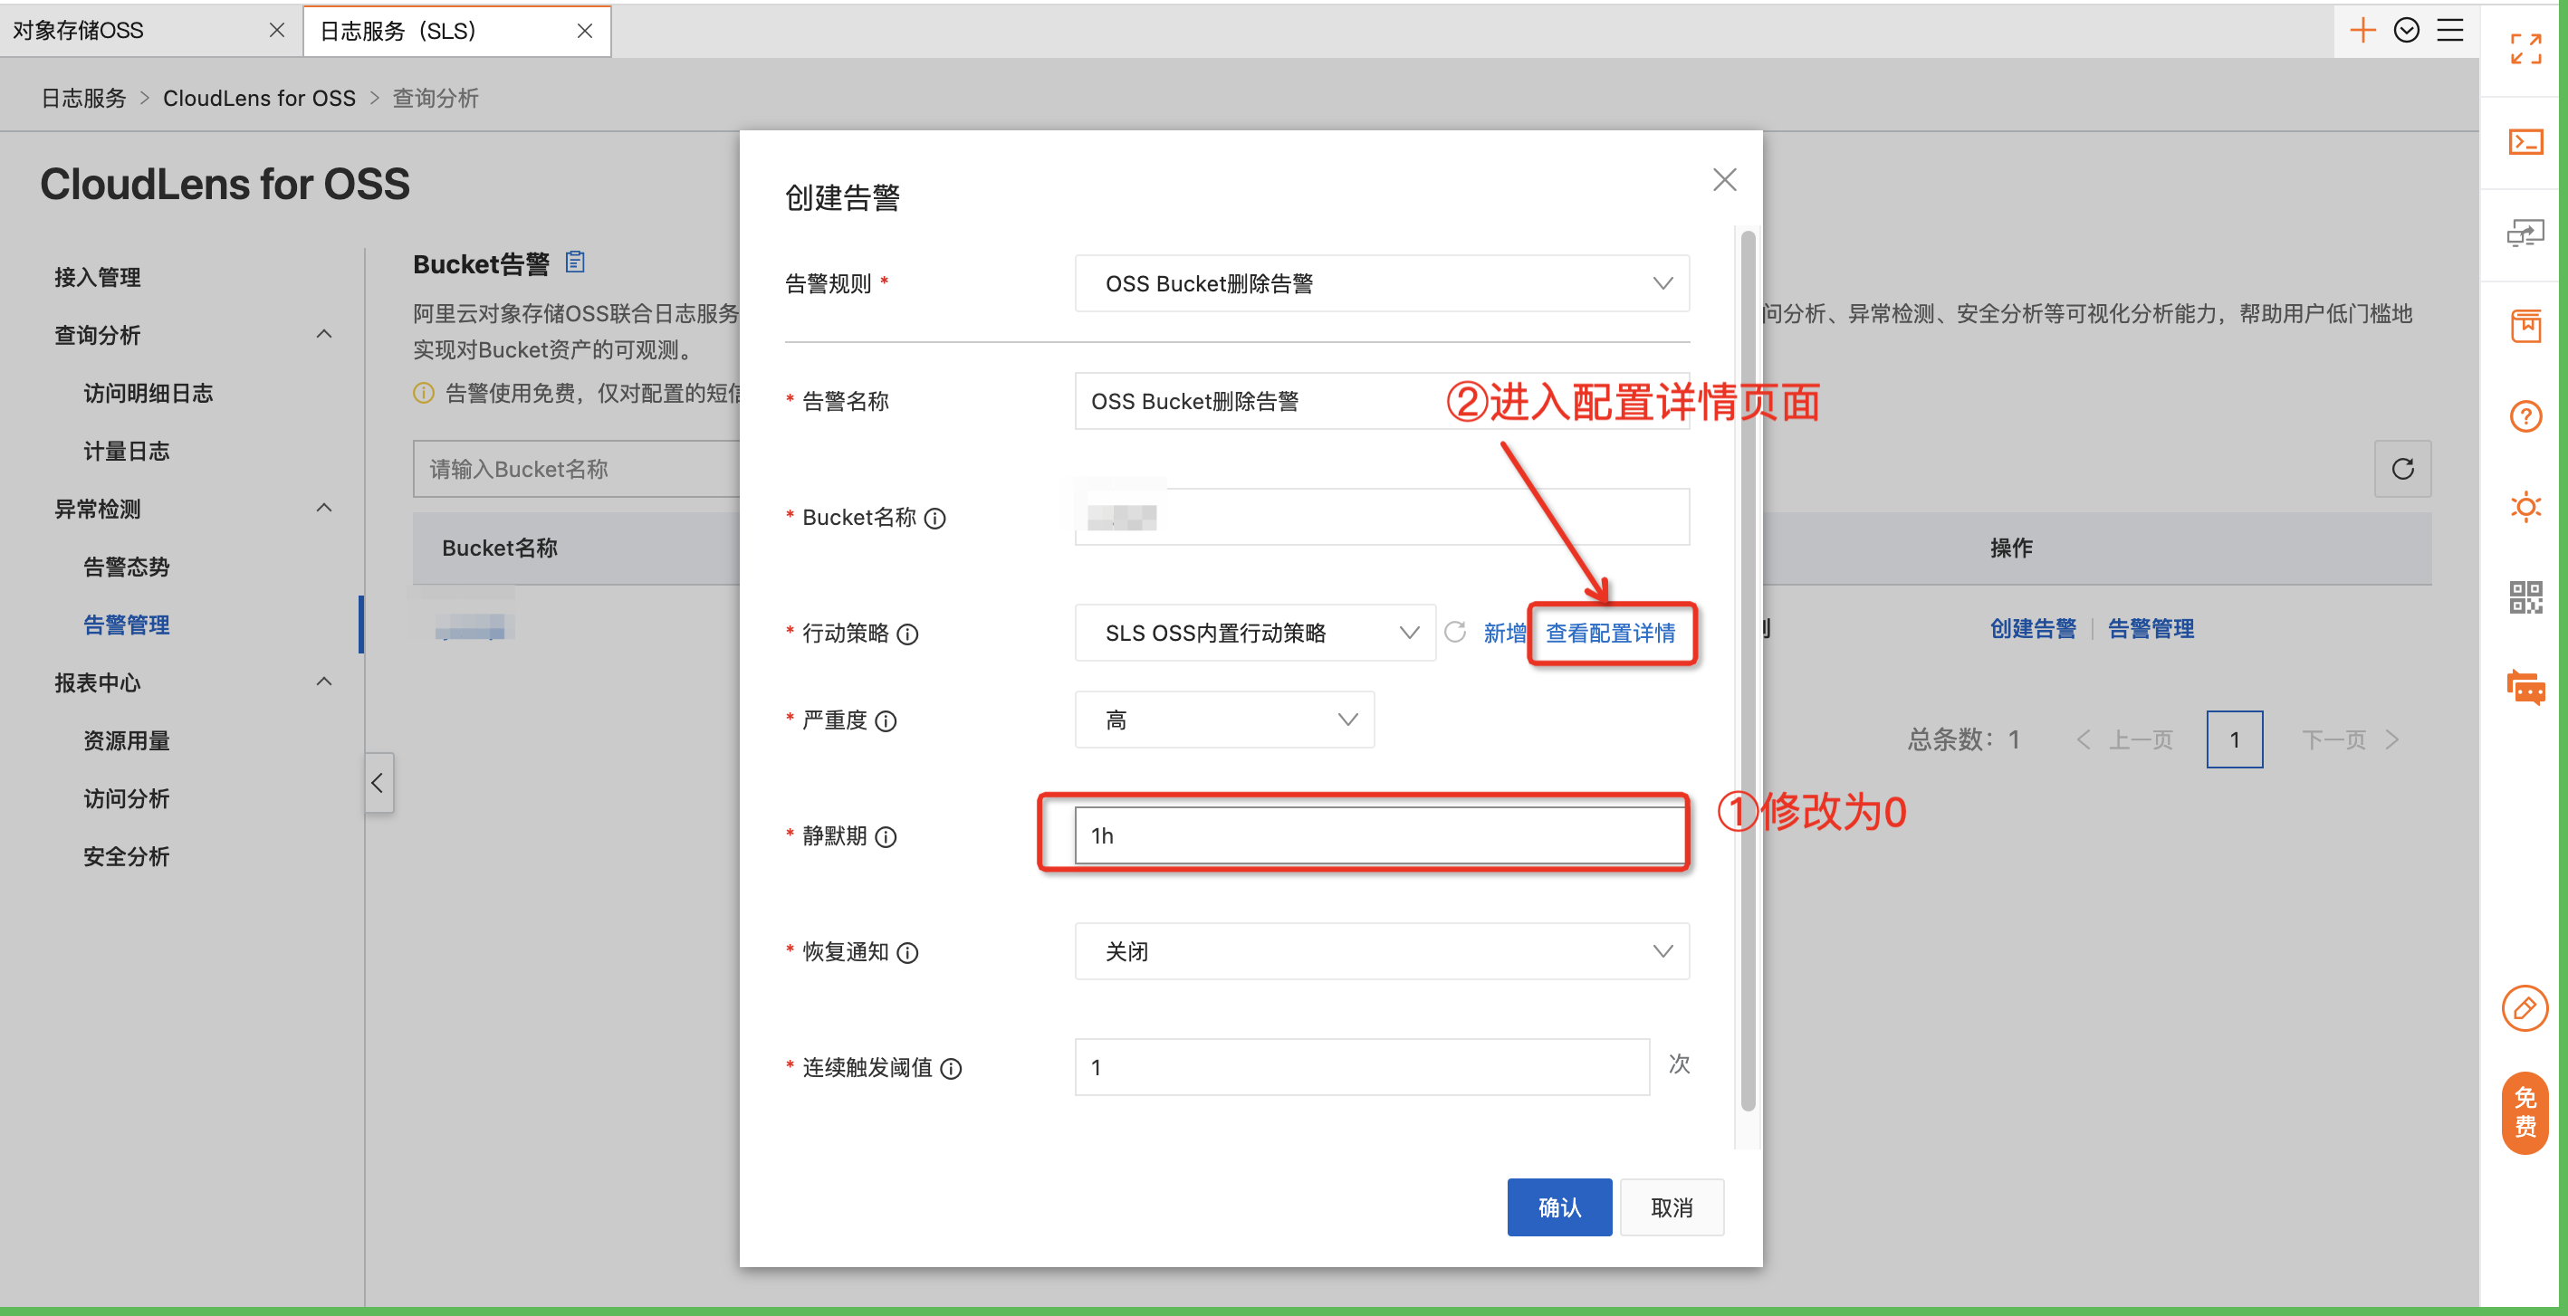Screen dimensions: 2568x1316
Task: Open the 严重度 severity dropdown
Action: (1223, 720)
